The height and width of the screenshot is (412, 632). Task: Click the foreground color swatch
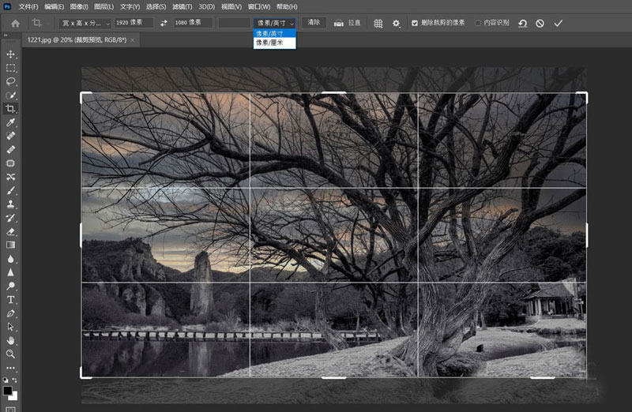coord(8,390)
